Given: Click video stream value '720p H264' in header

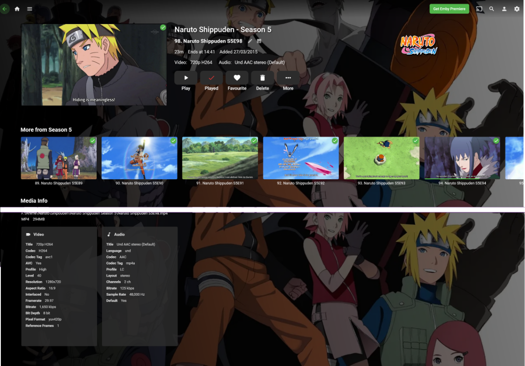Looking at the screenshot, I should [x=201, y=63].
